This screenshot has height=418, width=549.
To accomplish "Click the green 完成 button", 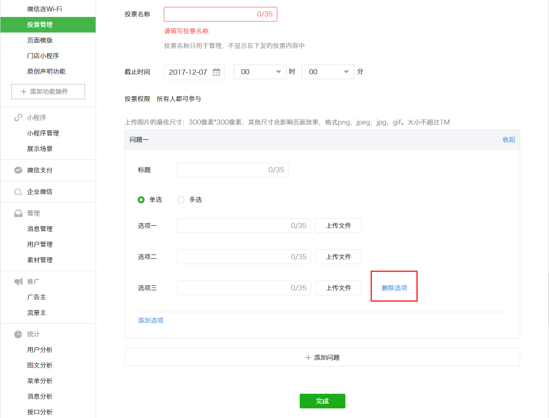I will point(323,401).
